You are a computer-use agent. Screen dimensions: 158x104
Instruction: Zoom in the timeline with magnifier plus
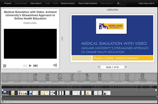coord(3,102)
